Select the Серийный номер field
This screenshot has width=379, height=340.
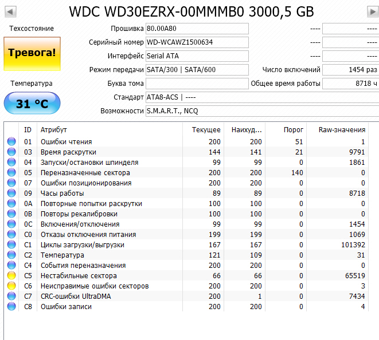197,42
